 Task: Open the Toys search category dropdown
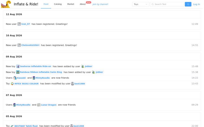coord(141,4)
